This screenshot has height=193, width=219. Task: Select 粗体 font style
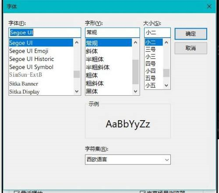[109, 75]
